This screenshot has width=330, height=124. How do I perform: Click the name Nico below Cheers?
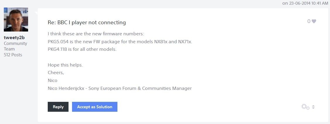(x=52, y=80)
